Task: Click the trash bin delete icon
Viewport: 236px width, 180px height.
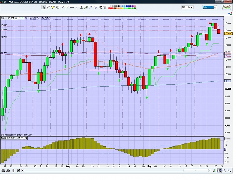Action: click(105, 7)
